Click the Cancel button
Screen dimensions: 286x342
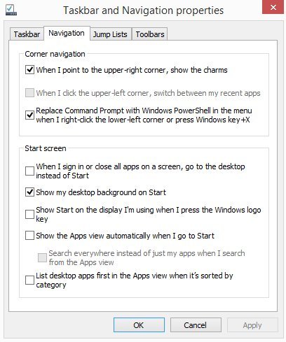click(196, 325)
